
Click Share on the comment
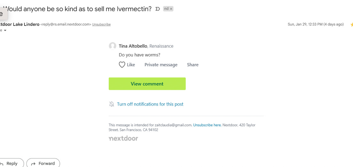[193, 65]
